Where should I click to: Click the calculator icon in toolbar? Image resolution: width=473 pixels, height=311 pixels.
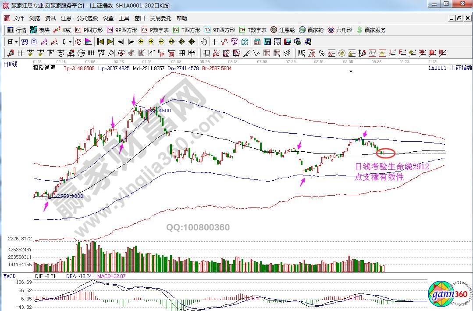click(x=267, y=42)
